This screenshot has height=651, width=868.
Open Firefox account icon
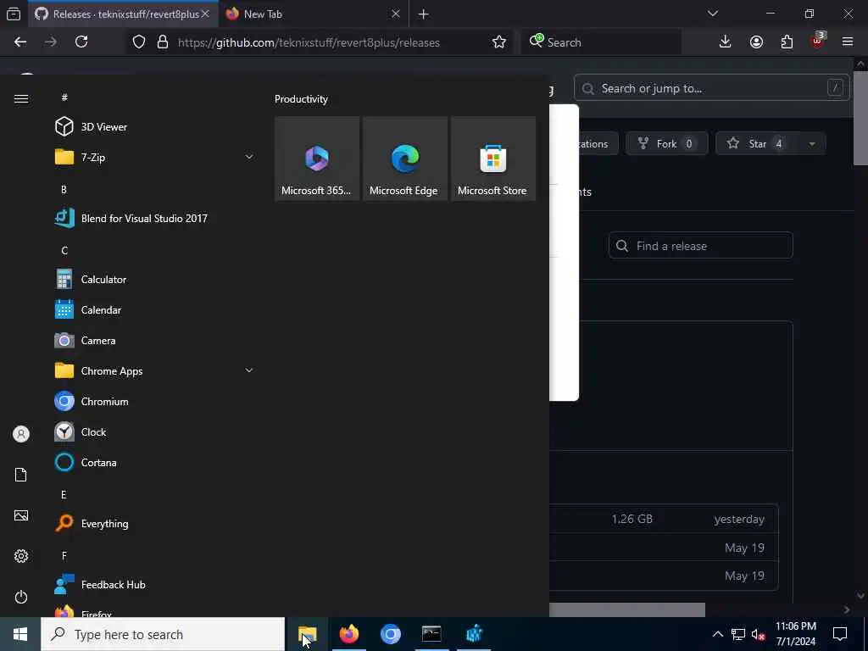(756, 42)
